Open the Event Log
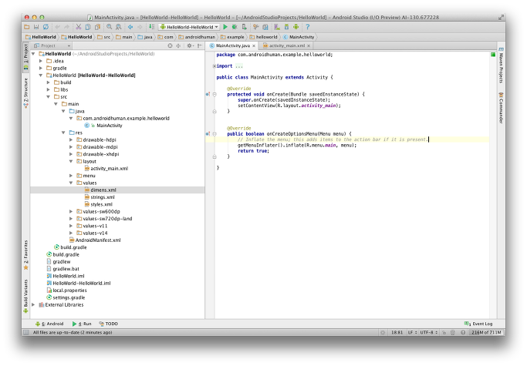Viewport: 527px width, 366px height. pyautogui.click(x=478, y=324)
